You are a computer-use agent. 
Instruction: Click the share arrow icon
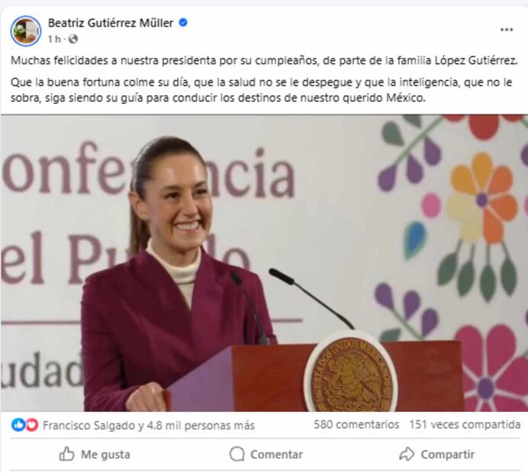click(x=407, y=454)
